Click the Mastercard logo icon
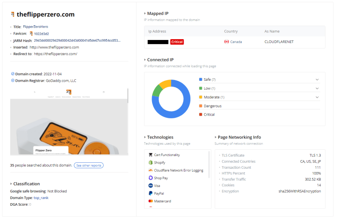Screen dimensions: 337x220 [x=151, y=201]
